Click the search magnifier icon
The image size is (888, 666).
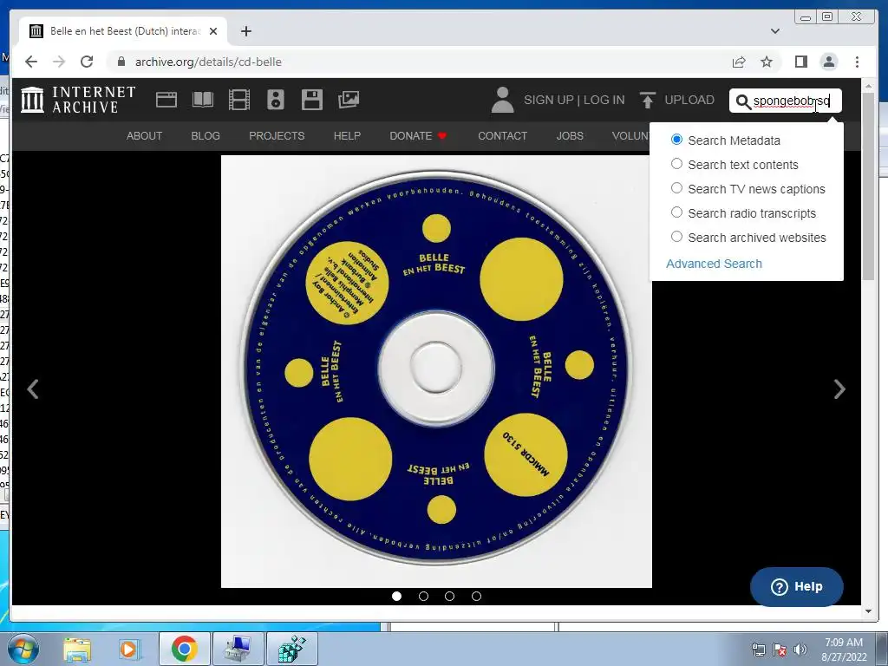[742, 101]
